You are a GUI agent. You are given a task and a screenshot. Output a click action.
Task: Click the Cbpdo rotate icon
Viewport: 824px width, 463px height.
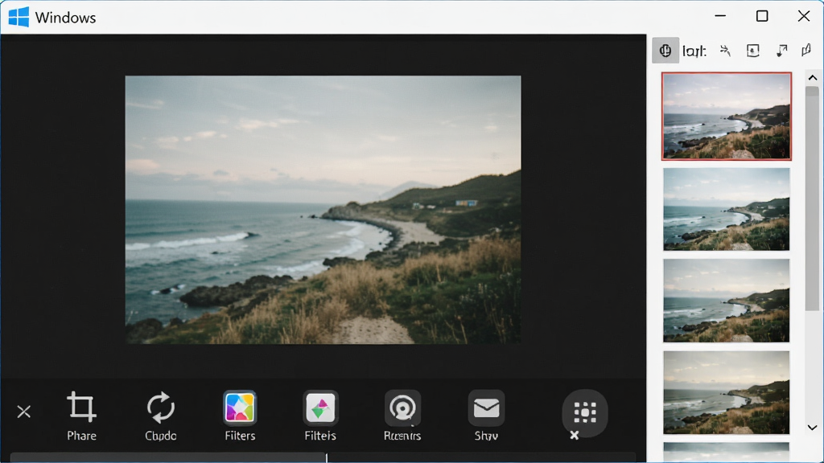pos(160,407)
